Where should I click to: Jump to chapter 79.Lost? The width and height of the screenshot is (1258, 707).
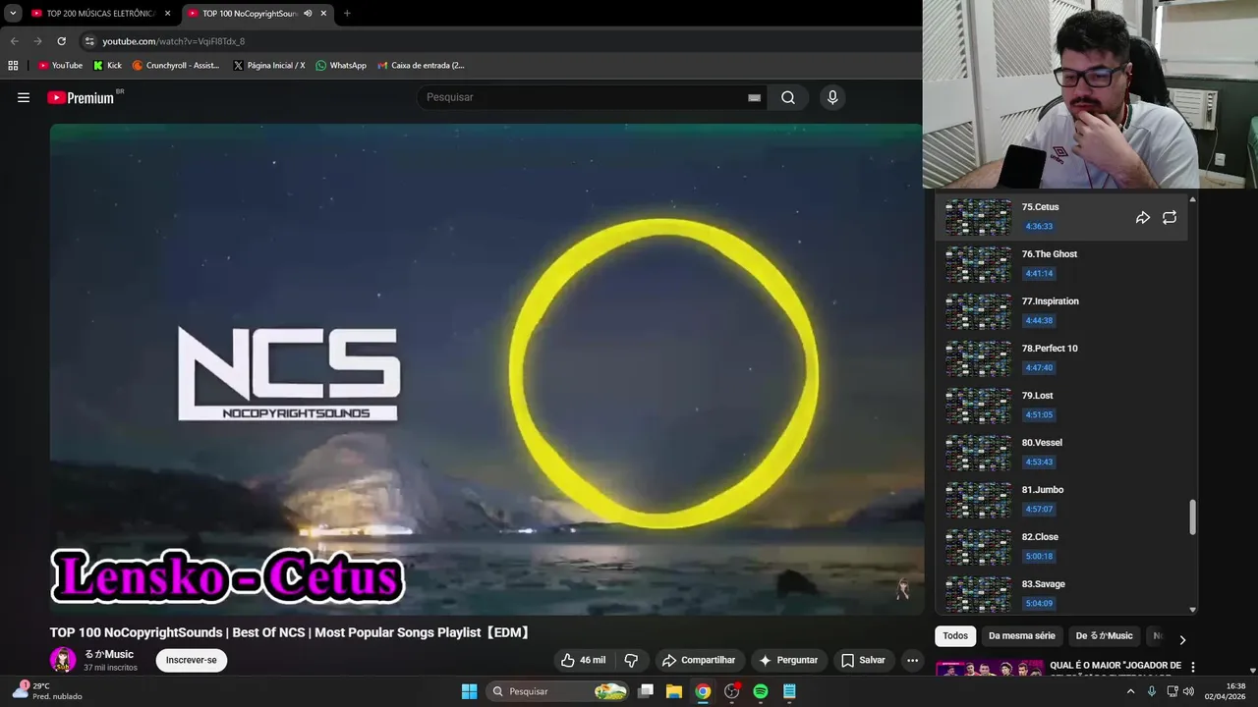tap(1061, 406)
